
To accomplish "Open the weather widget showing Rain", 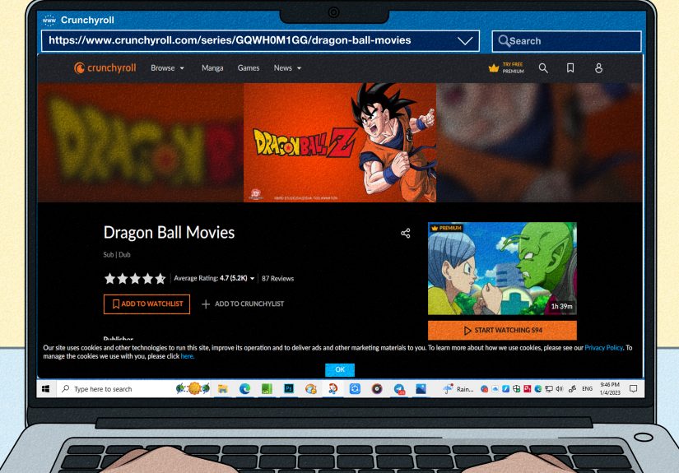I will pos(458,388).
